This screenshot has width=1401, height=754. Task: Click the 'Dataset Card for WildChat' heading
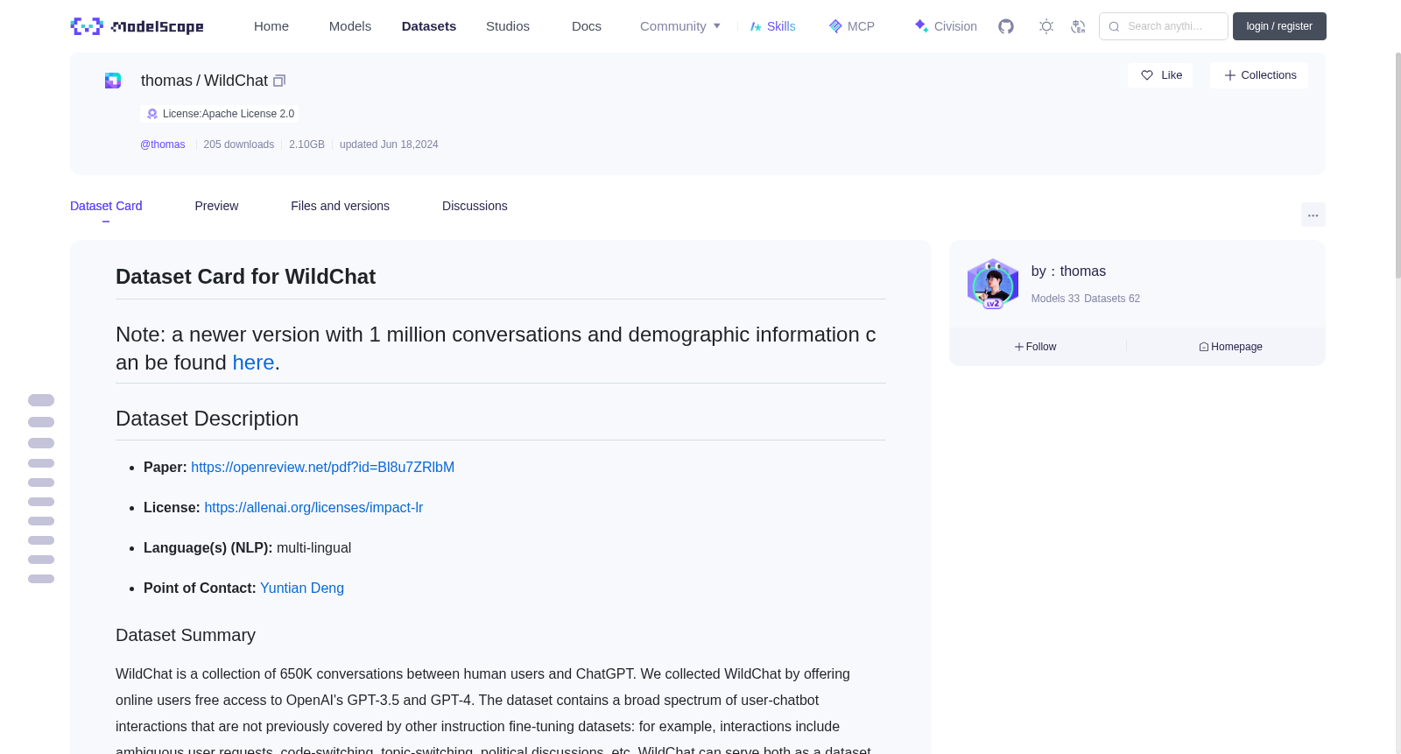[x=245, y=277]
